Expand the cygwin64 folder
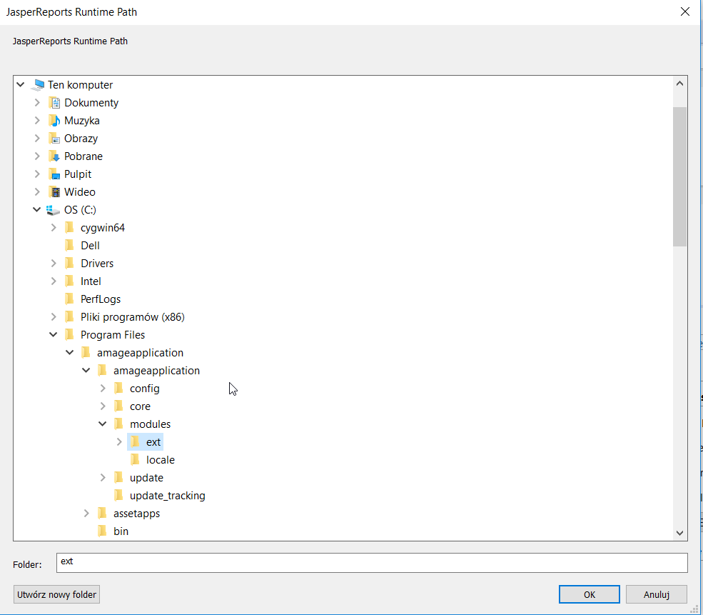Viewport: 703px width, 615px height. coord(54,228)
